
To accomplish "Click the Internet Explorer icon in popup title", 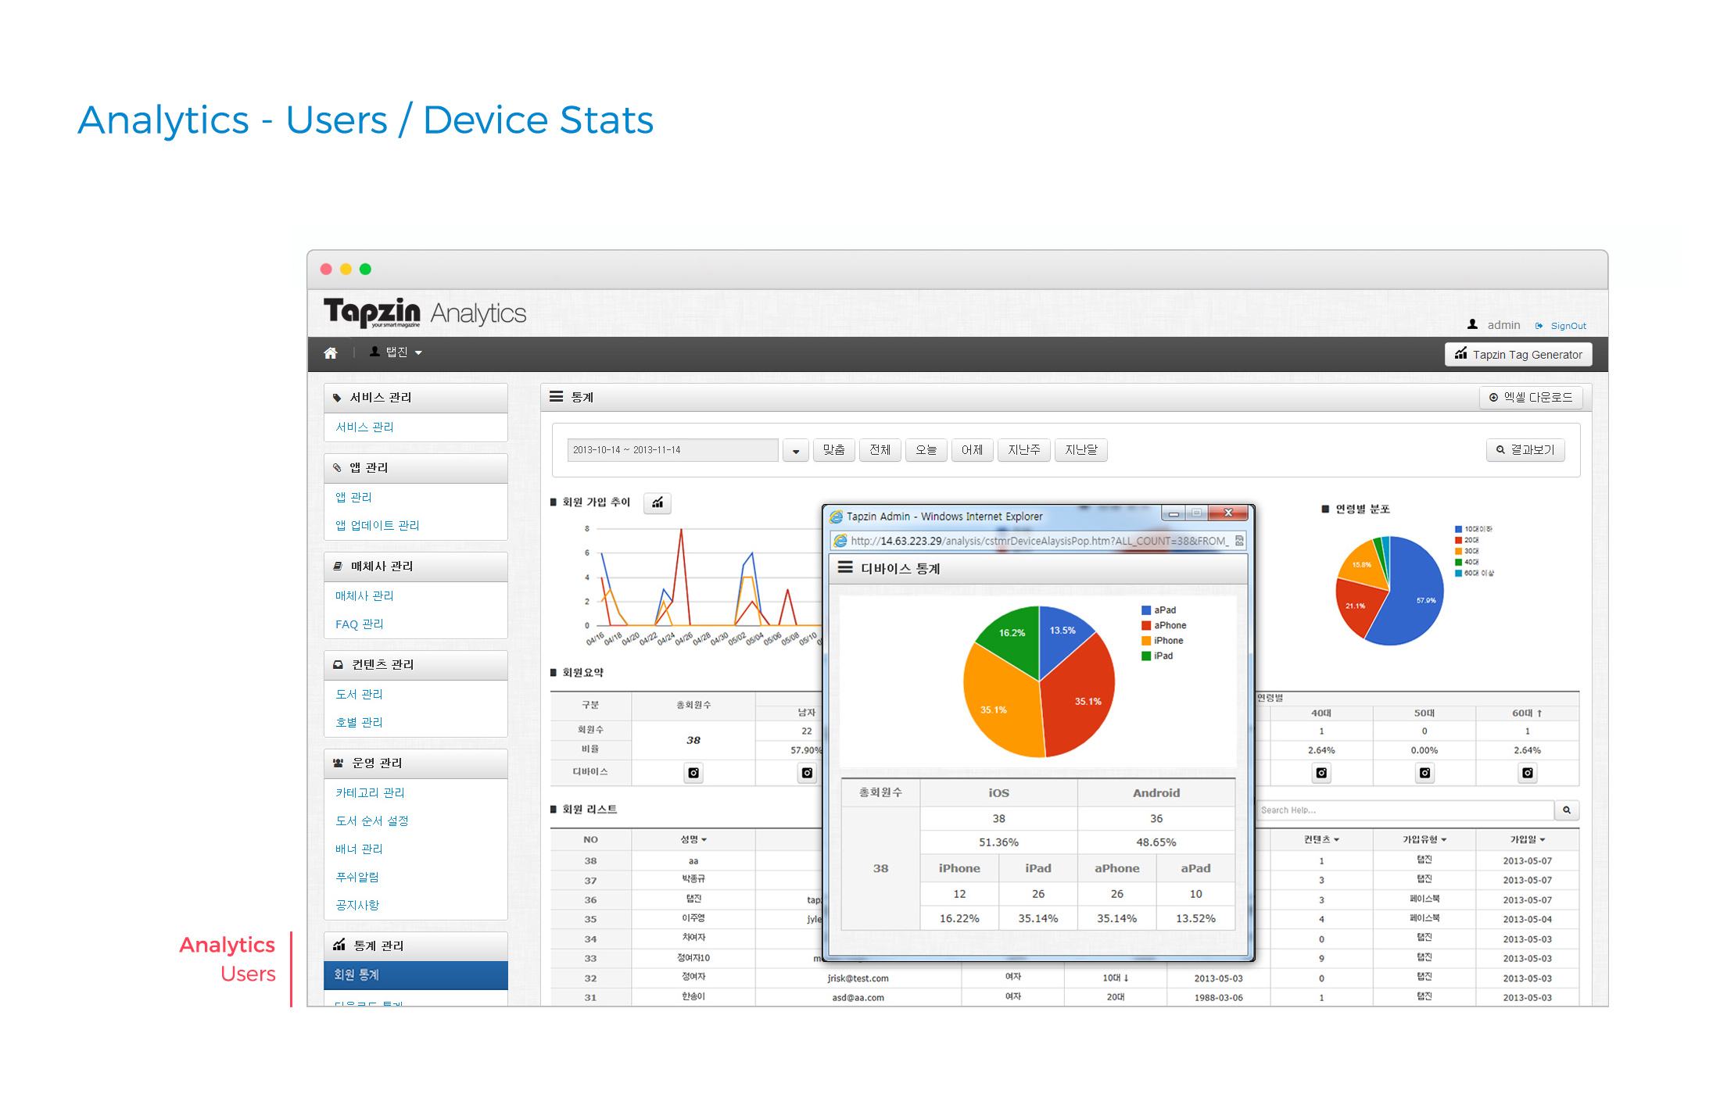I will [x=836, y=517].
